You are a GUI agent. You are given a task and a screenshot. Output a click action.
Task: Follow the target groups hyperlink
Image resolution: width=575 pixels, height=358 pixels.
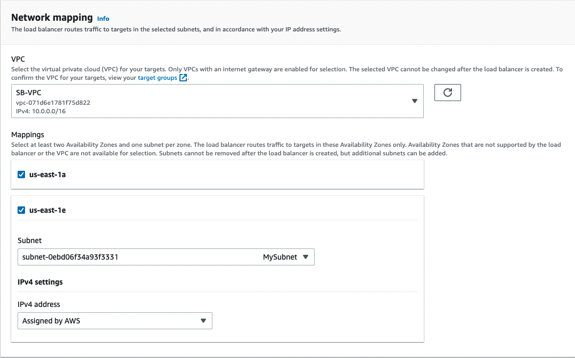(x=157, y=78)
